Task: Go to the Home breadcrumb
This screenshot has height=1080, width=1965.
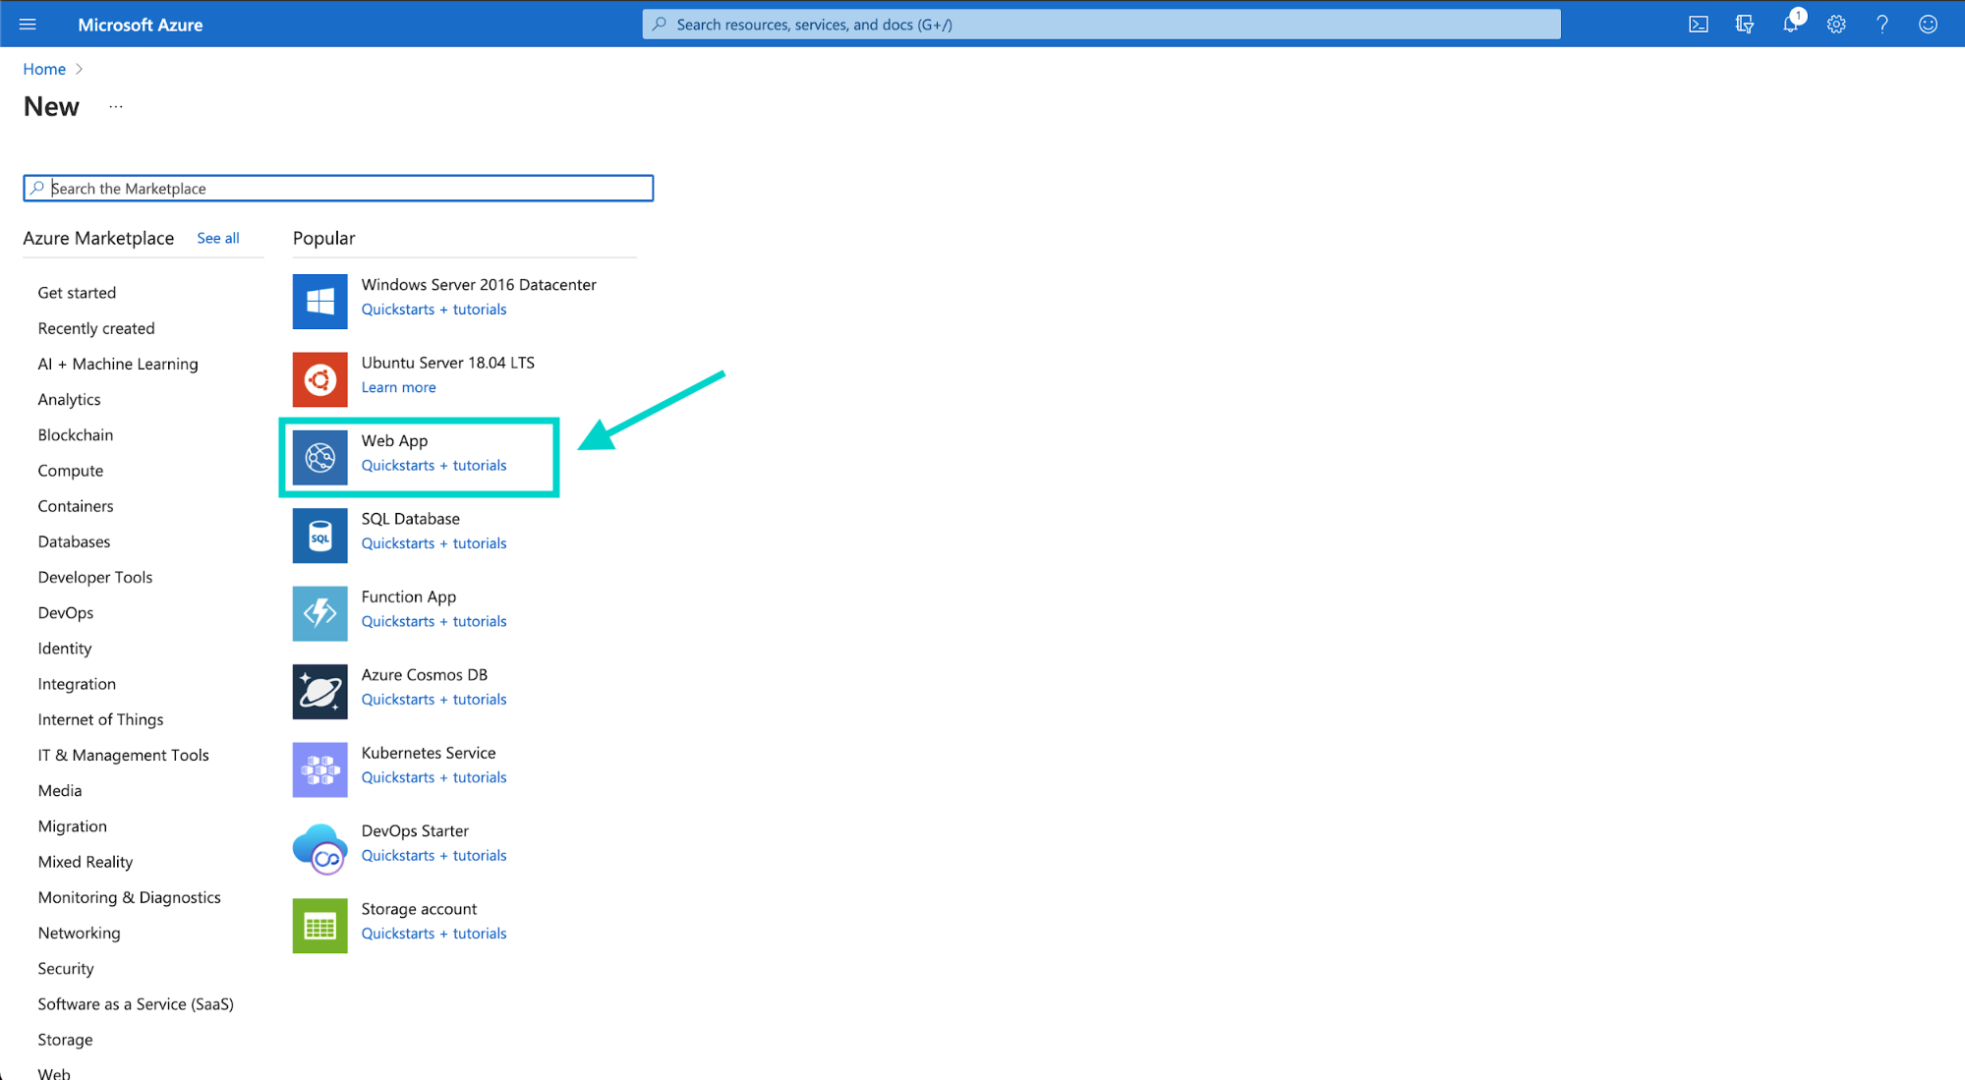Action: (44, 69)
